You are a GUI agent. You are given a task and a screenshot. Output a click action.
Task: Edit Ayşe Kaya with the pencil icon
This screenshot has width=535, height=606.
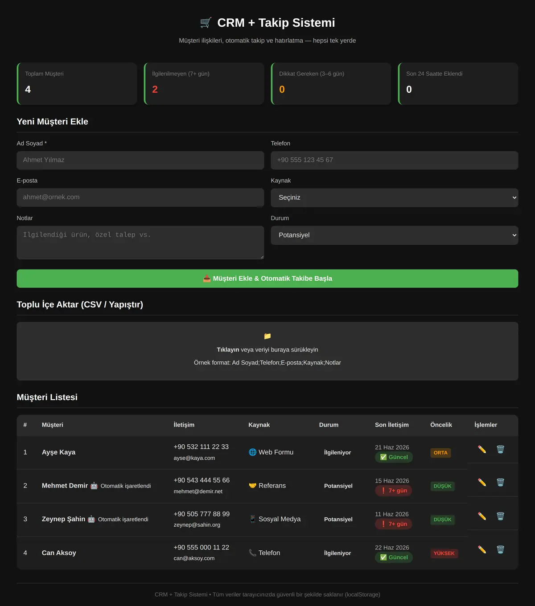click(x=482, y=449)
